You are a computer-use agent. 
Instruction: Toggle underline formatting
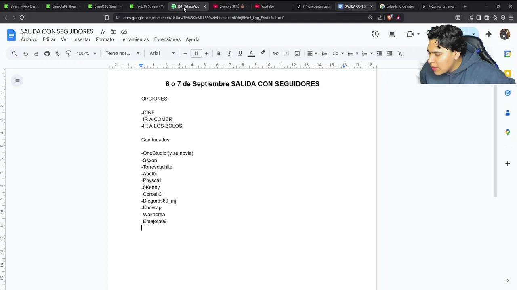click(x=240, y=53)
